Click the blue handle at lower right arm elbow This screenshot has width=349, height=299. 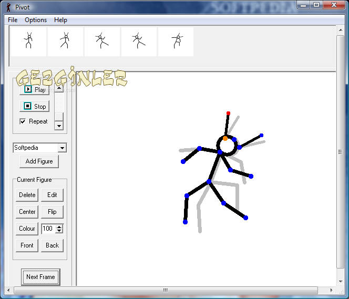click(230, 170)
